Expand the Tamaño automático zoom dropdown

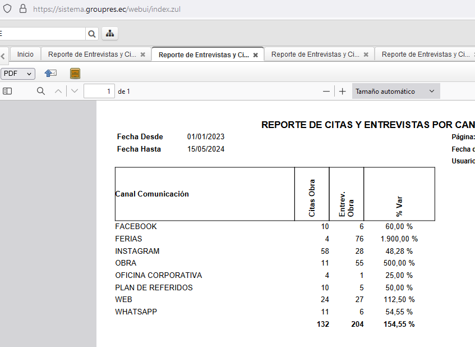click(396, 91)
